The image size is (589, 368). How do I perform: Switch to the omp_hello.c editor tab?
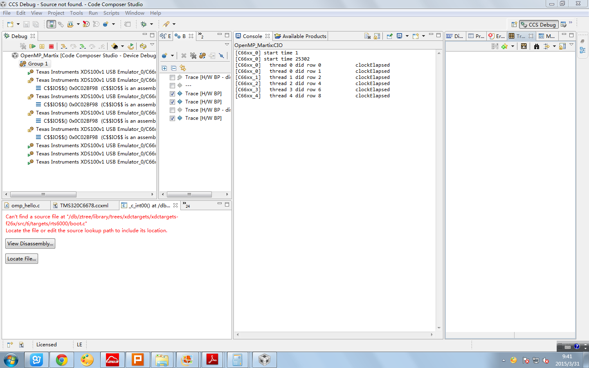(x=26, y=205)
